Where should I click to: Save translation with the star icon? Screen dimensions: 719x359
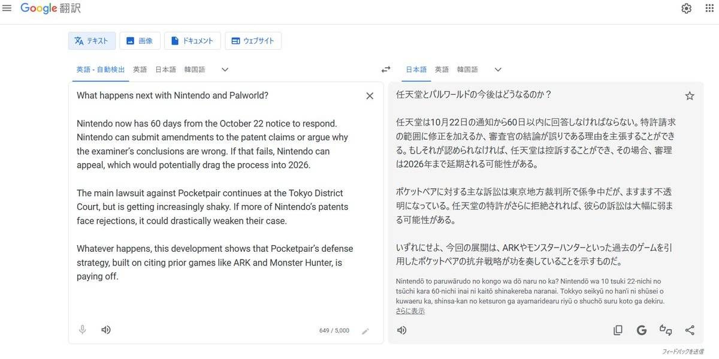[x=690, y=96]
